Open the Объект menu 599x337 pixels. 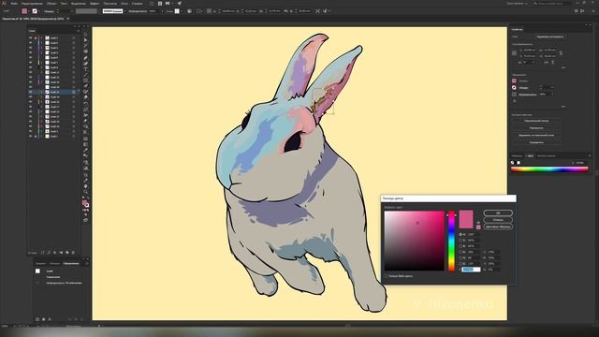pos(51,4)
